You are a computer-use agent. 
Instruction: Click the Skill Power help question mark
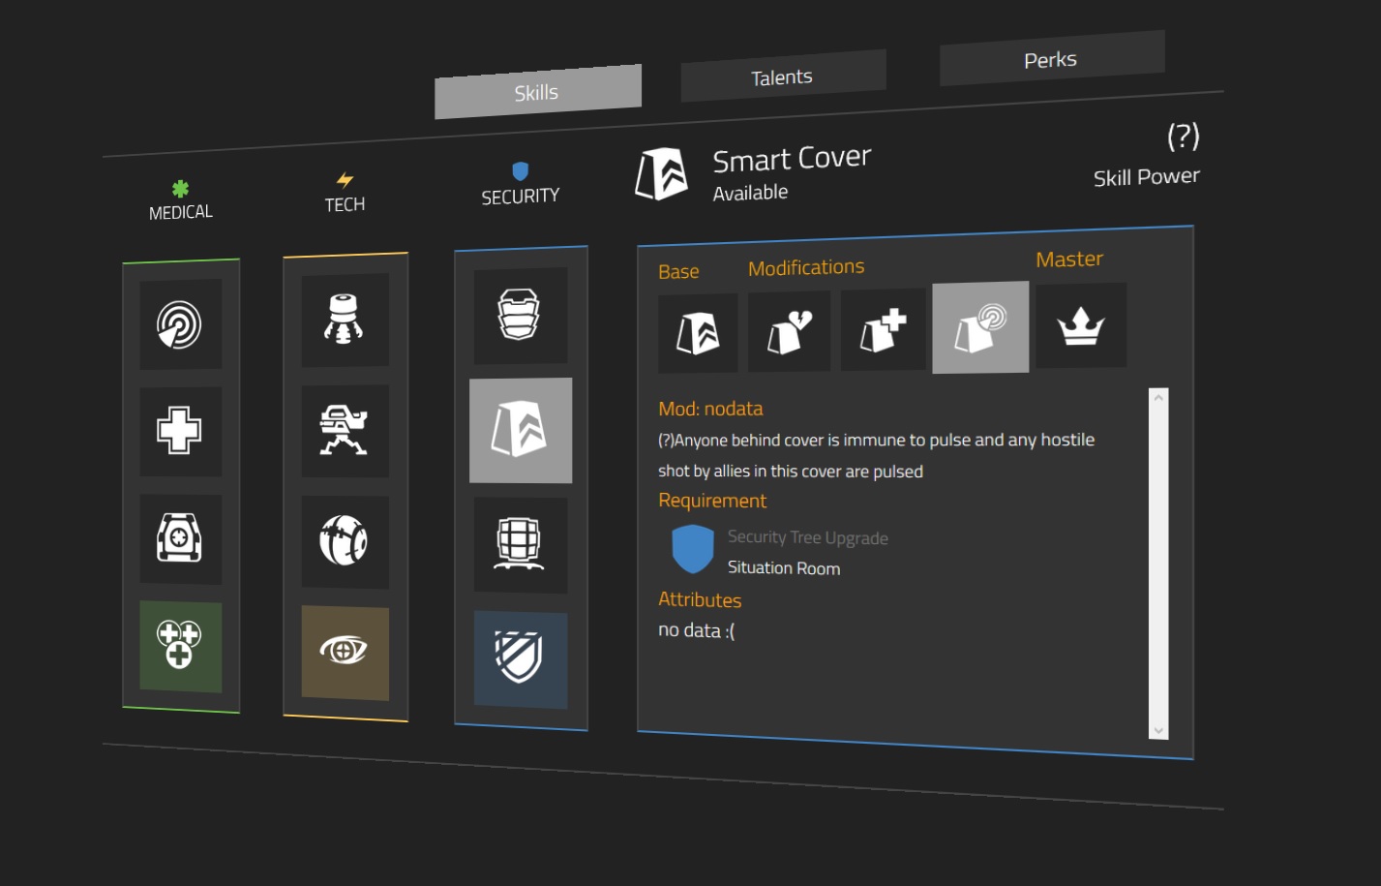[1183, 136]
